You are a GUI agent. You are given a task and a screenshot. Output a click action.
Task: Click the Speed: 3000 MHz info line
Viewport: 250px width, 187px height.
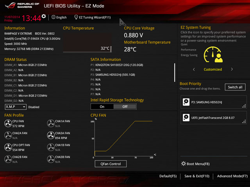click(x=16, y=44)
